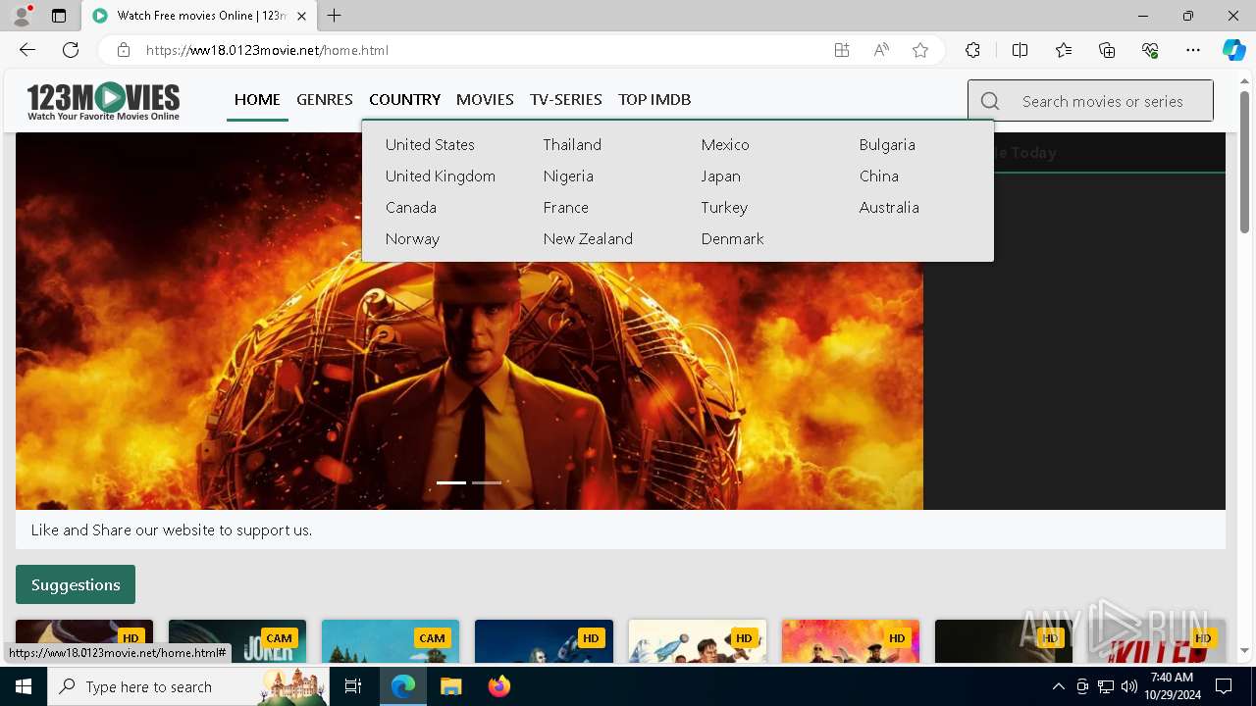
Task: Choose Japan in country list
Action: coord(721,176)
